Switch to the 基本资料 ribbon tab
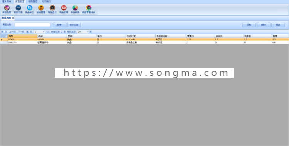The height and width of the screenshot is (146, 289). point(7,2)
